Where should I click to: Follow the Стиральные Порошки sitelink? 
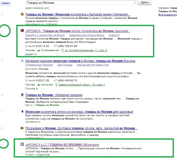[39, 65]
